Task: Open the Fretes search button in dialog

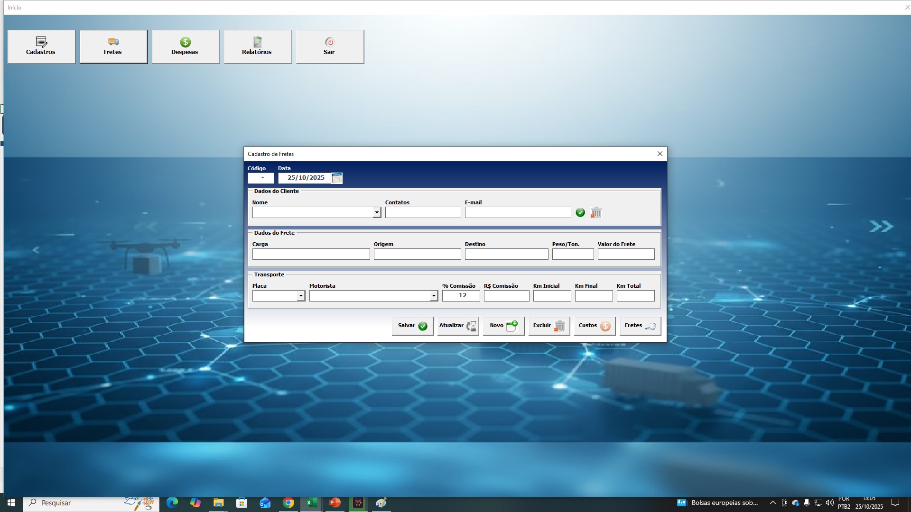Action: [x=640, y=326]
